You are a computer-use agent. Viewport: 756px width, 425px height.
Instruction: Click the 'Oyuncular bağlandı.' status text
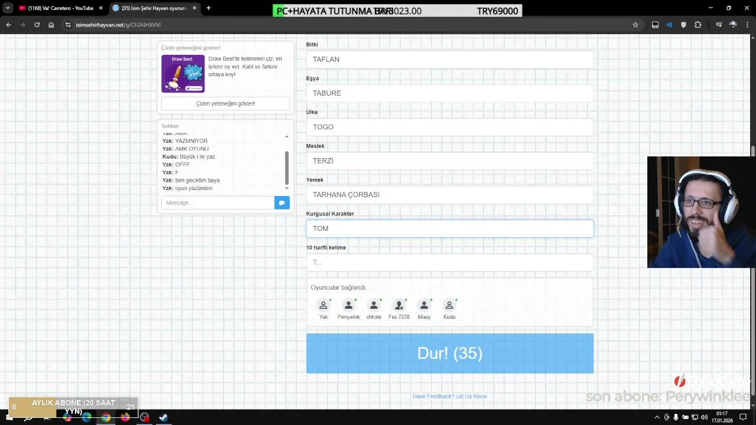pyautogui.click(x=338, y=287)
